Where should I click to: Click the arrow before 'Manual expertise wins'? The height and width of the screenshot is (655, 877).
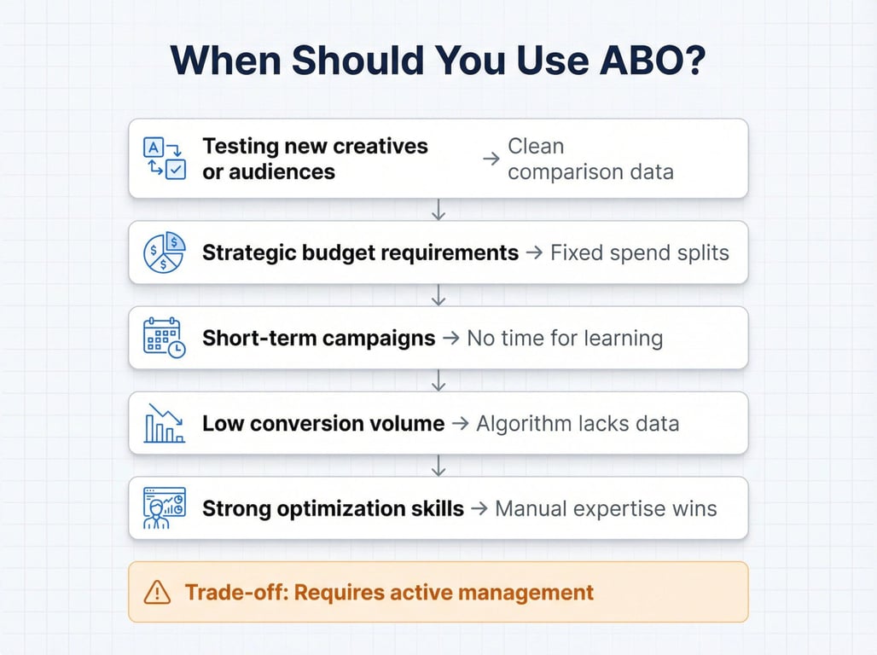479,508
